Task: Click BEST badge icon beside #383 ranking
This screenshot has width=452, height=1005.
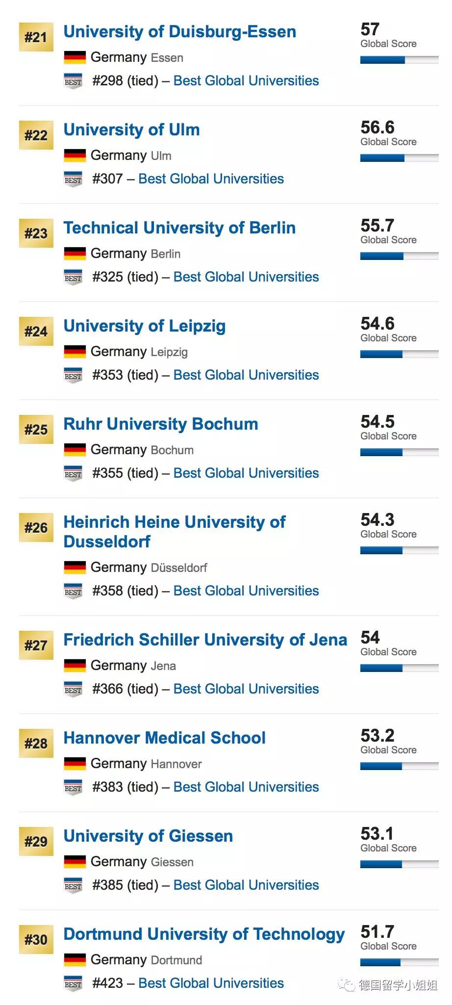Action: tap(73, 788)
